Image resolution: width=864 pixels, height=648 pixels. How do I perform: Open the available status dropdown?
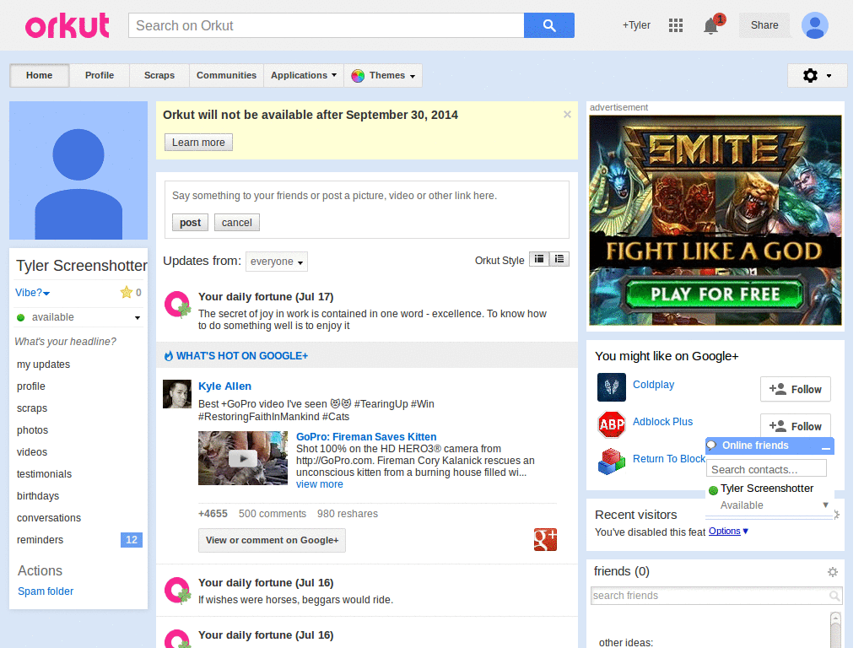pos(78,317)
